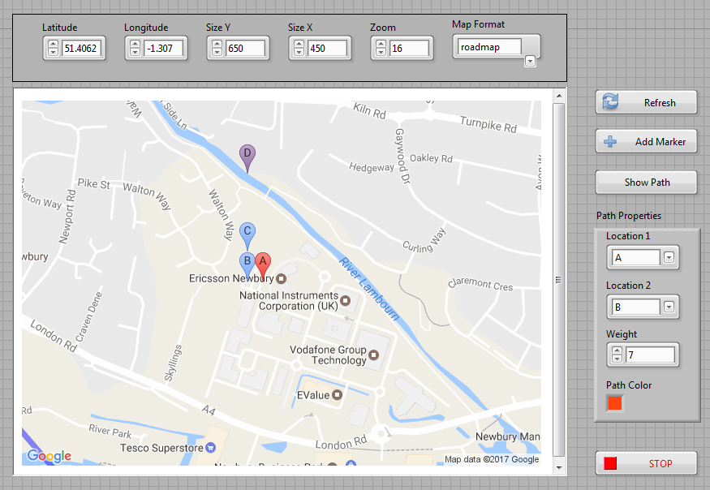Increment the Longitude value with up arrow

tap(135, 45)
